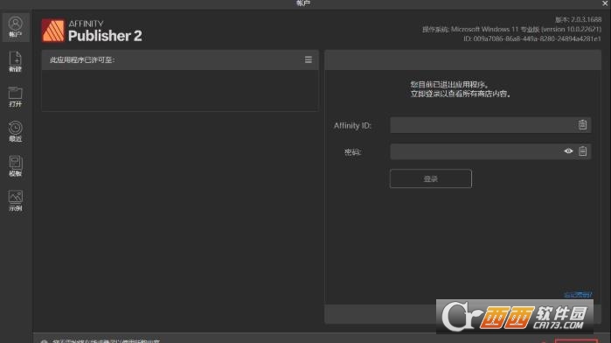Click the forgot password link
The image size is (611, 343).
[x=578, y=295]
